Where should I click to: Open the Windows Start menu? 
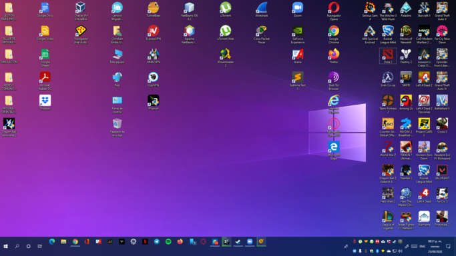coord(5,246)
